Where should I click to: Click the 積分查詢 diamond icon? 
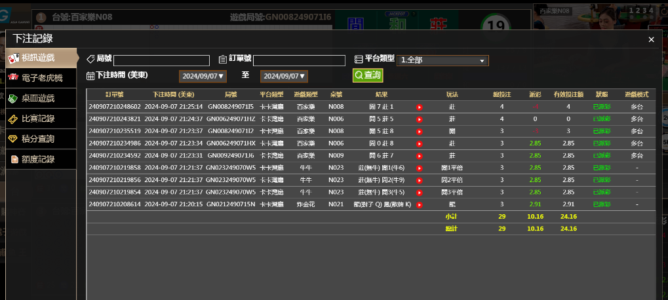click(x=13, y=139)
